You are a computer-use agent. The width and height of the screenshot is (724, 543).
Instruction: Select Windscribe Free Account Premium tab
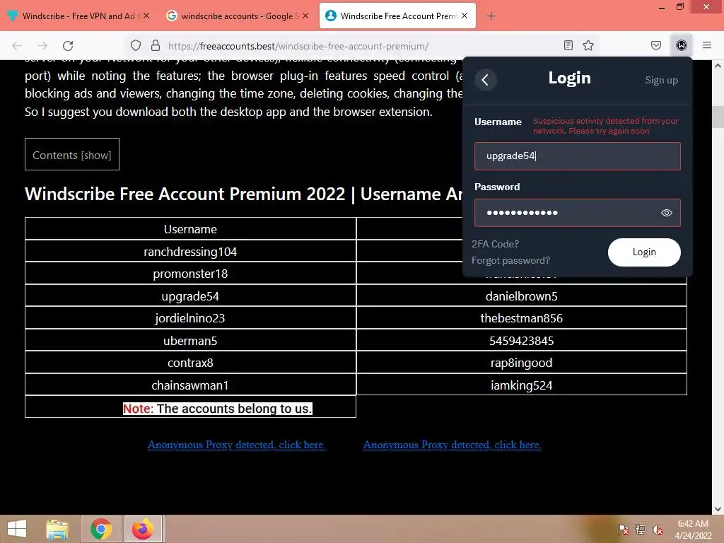coord(397,16)
